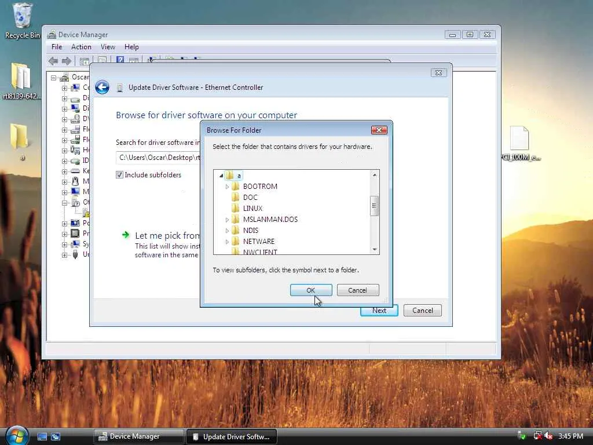This screenshot has height=445, width=593.
Task: Select the LINUX folder
Action: (x=252, y=209)
